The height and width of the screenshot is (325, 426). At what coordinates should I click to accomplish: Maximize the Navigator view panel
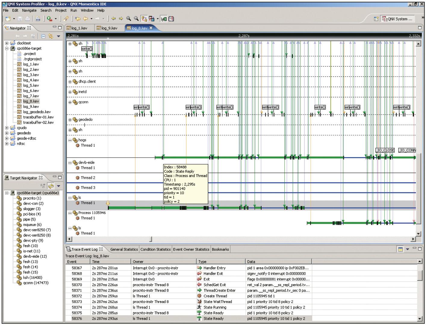pos(60,27)
